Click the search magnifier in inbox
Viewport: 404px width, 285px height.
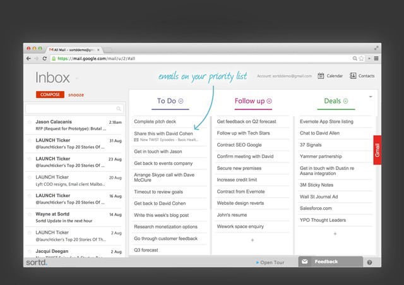(x=119, y=109)
